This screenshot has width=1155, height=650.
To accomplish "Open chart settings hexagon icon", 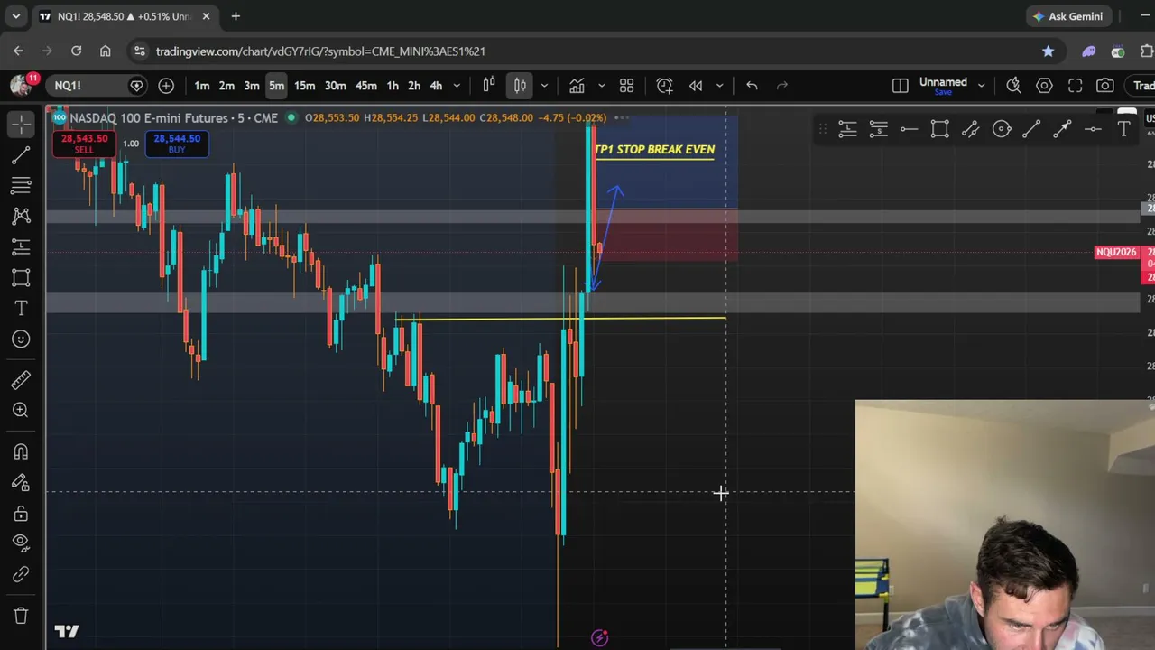I will click(x=1044, y=86).
